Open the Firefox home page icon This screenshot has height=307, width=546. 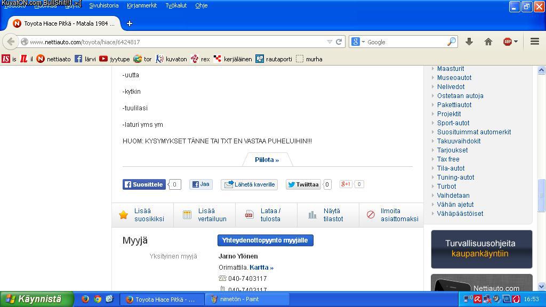coord(488,42)
